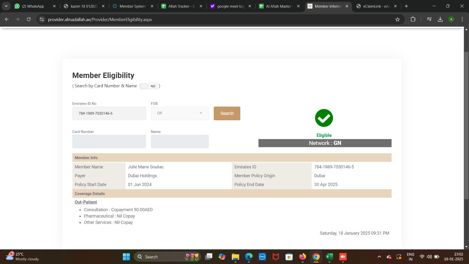Open the media controls icon

pos(429,19)
